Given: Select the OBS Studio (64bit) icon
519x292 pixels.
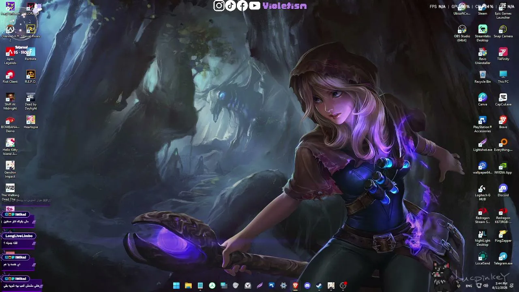Looking at the screenshot, I should pyautogui.click(x=462, y=33).
